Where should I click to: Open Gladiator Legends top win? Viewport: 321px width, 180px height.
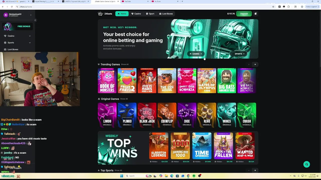159,146
